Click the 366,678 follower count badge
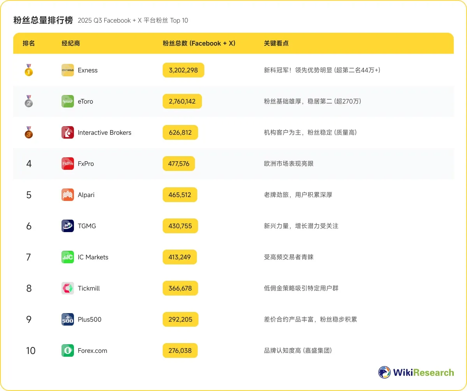 coord(180,288)
